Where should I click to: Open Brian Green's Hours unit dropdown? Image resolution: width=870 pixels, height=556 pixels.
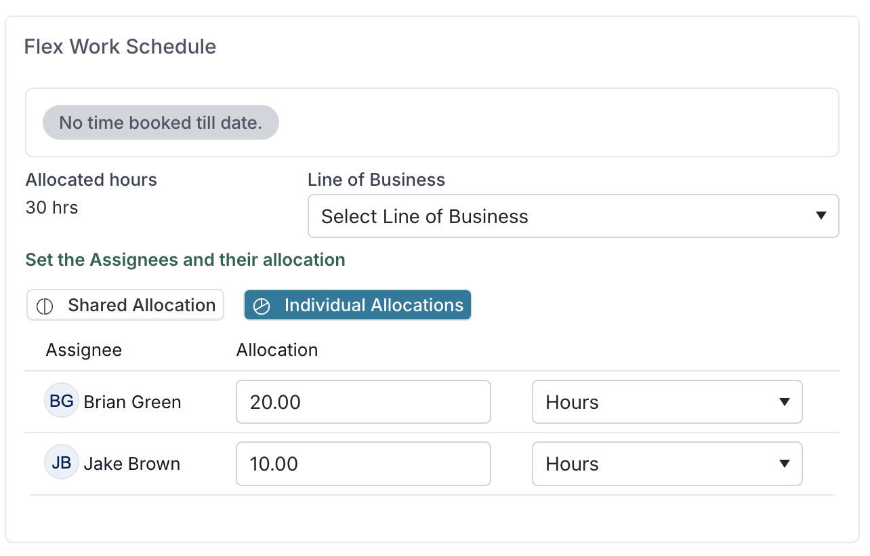tap(667, 402)
